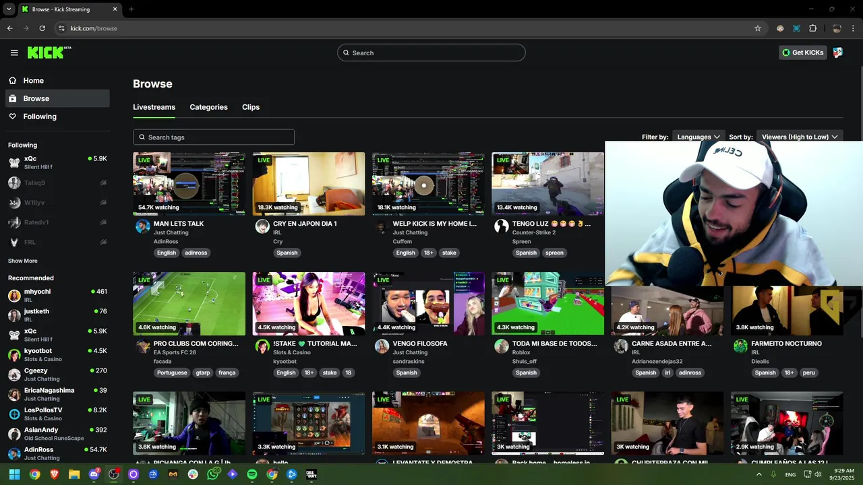Screen dimensions: 863x485
Task: Click the ENG language indicator in taskbar
Action: tap(791, 474)
